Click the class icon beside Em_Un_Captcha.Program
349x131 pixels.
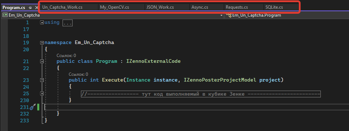click(x=229, y=15)
